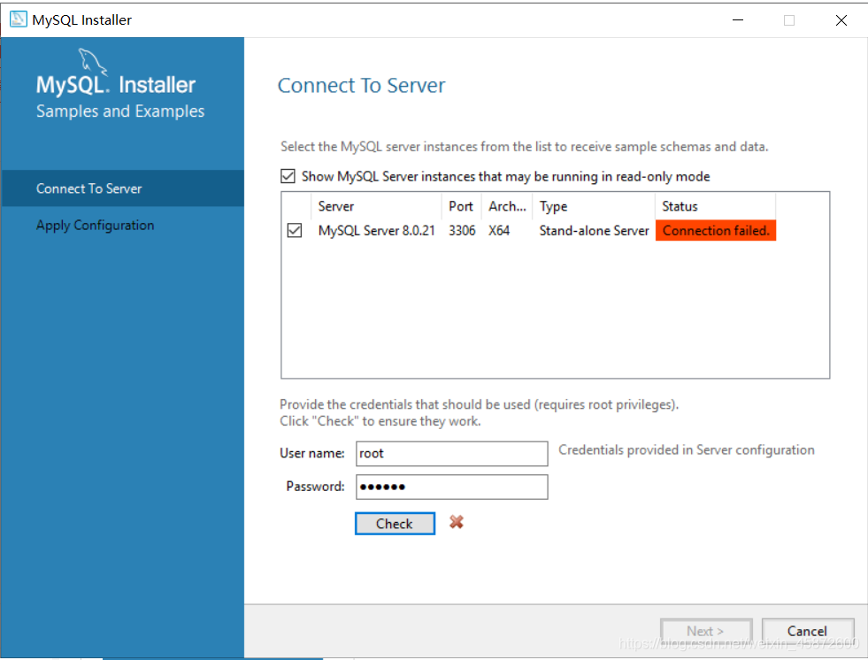Click the Next > button
The height and width of the screenshot is (660, 868).
(706, 631)
